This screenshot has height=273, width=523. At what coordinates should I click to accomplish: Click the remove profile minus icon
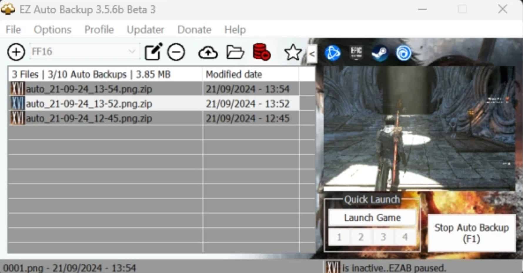click(x=176, y=52)
